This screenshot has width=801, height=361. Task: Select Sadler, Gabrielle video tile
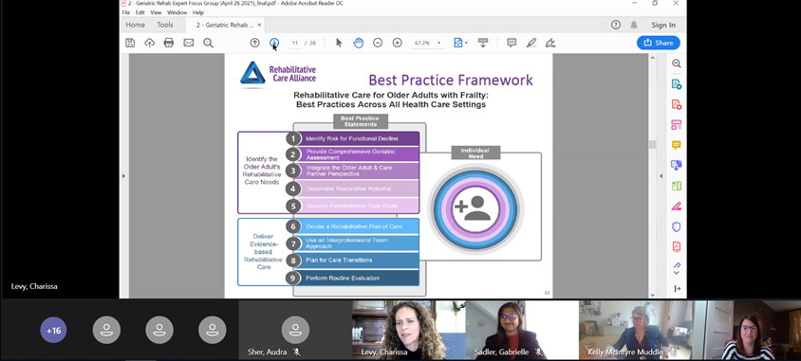click(x=522, y=331)
